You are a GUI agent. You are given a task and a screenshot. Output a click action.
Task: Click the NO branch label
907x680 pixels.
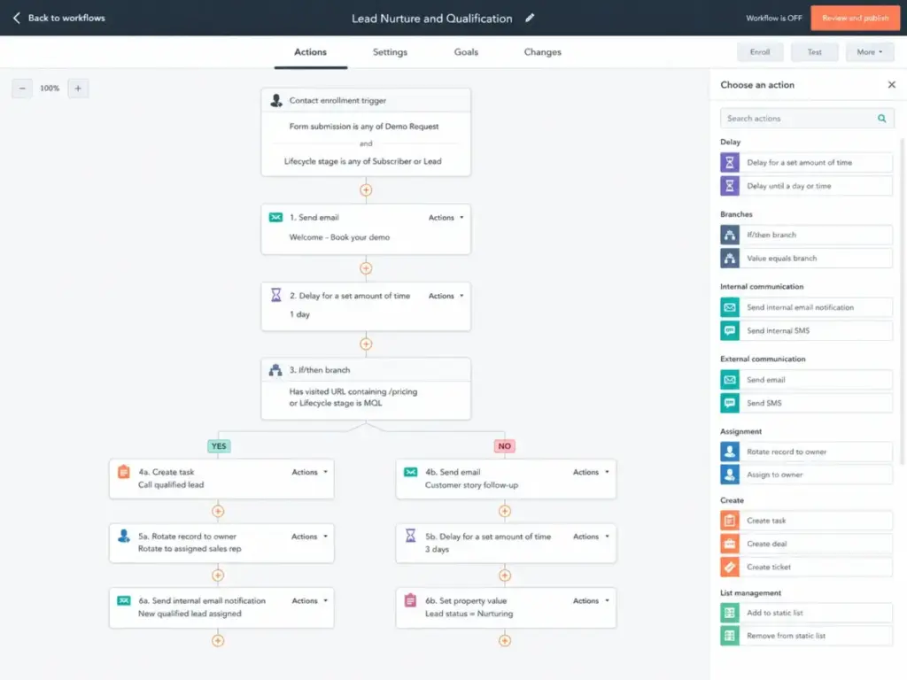click(504, 446)
